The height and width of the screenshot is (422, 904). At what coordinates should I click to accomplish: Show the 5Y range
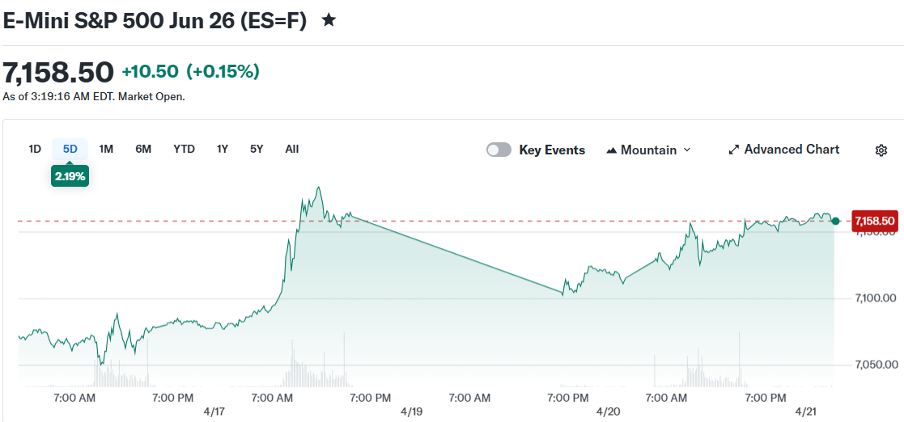[257, 149]
